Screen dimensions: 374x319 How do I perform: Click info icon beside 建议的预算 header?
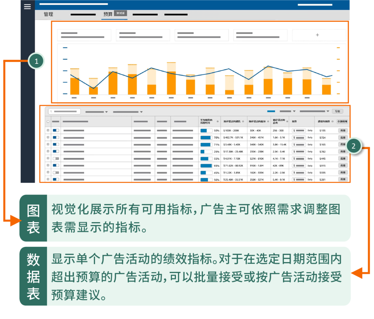pos(332,122)
